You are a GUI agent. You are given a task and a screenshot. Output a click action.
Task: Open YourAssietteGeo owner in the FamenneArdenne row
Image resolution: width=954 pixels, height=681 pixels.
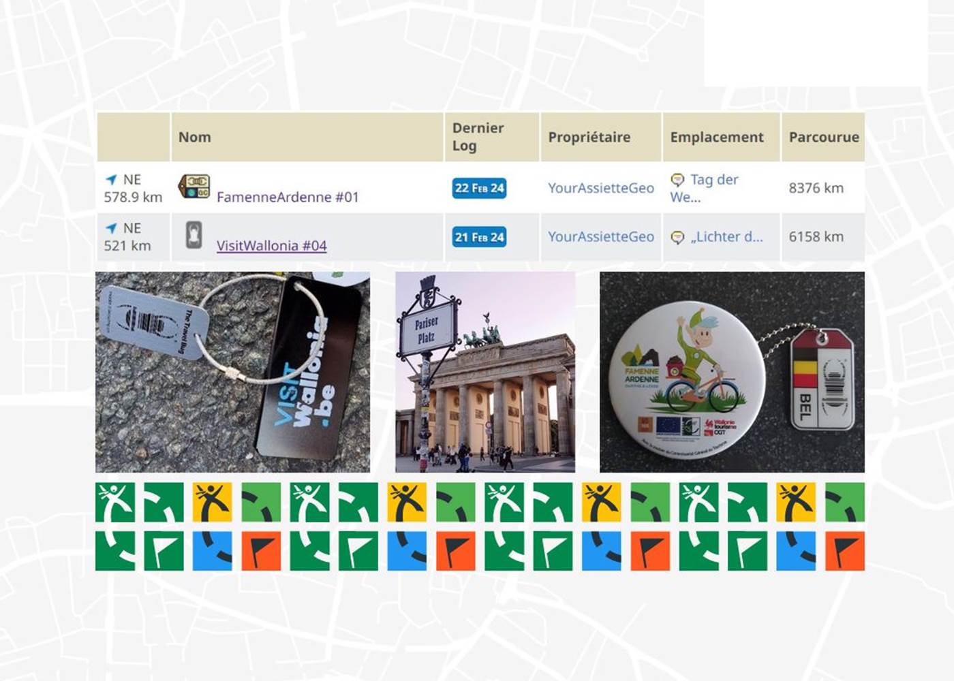tap(600, 188)
